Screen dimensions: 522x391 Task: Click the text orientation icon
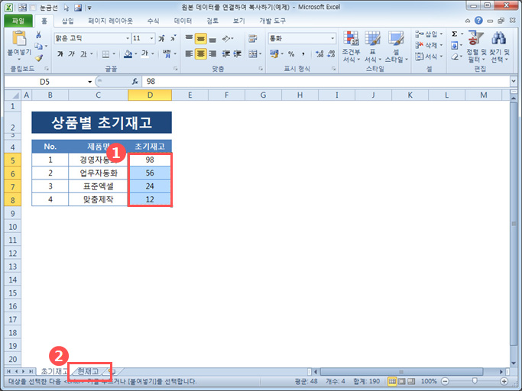pos(226,39)
